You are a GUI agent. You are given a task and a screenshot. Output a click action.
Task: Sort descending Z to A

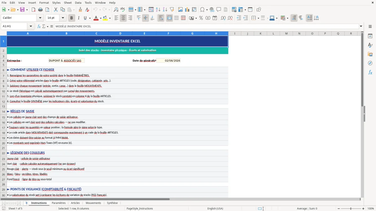pos(165,10)
